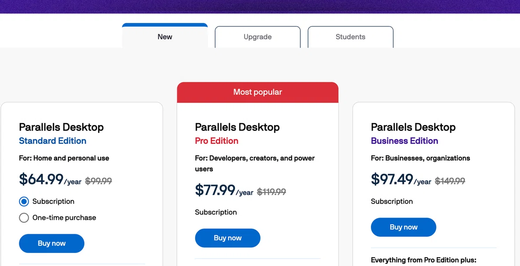Screen dimensions: 520x266
Task: Click the $77.99 price
Action: [x=215, y=190]
